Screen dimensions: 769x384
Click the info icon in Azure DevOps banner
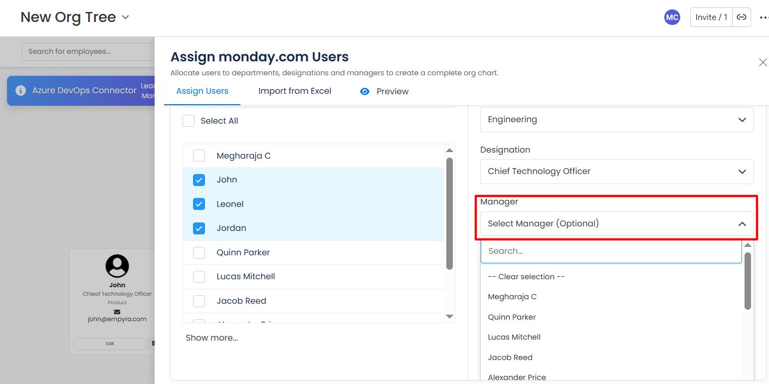(x=20, y=90)
